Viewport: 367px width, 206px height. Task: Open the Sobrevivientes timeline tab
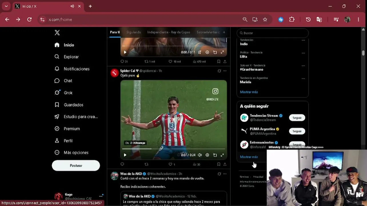(208, 32)
